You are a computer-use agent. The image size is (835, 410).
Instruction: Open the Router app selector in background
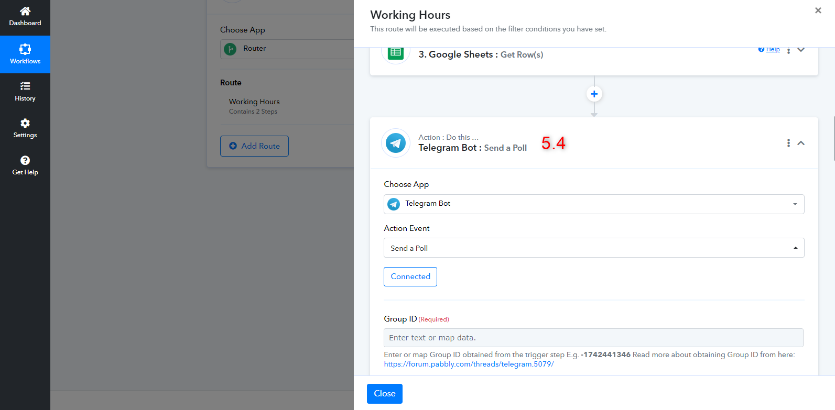point(287,49)
